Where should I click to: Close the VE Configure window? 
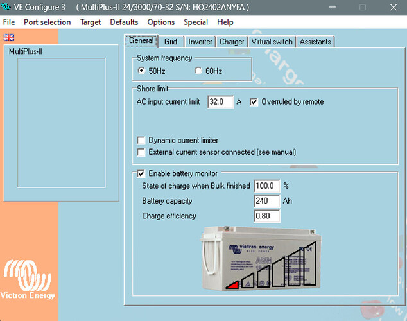point(394,7)
